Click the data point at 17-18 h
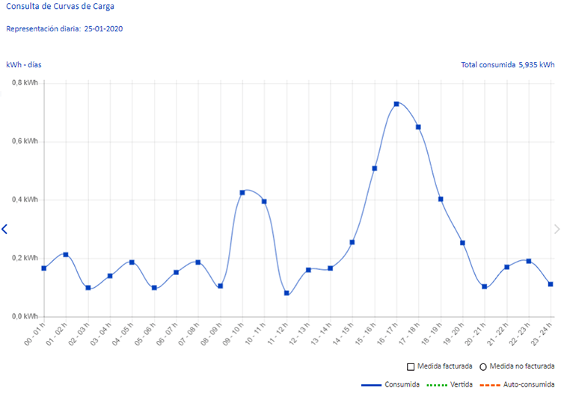561x394 pixels. coord(418,127)
